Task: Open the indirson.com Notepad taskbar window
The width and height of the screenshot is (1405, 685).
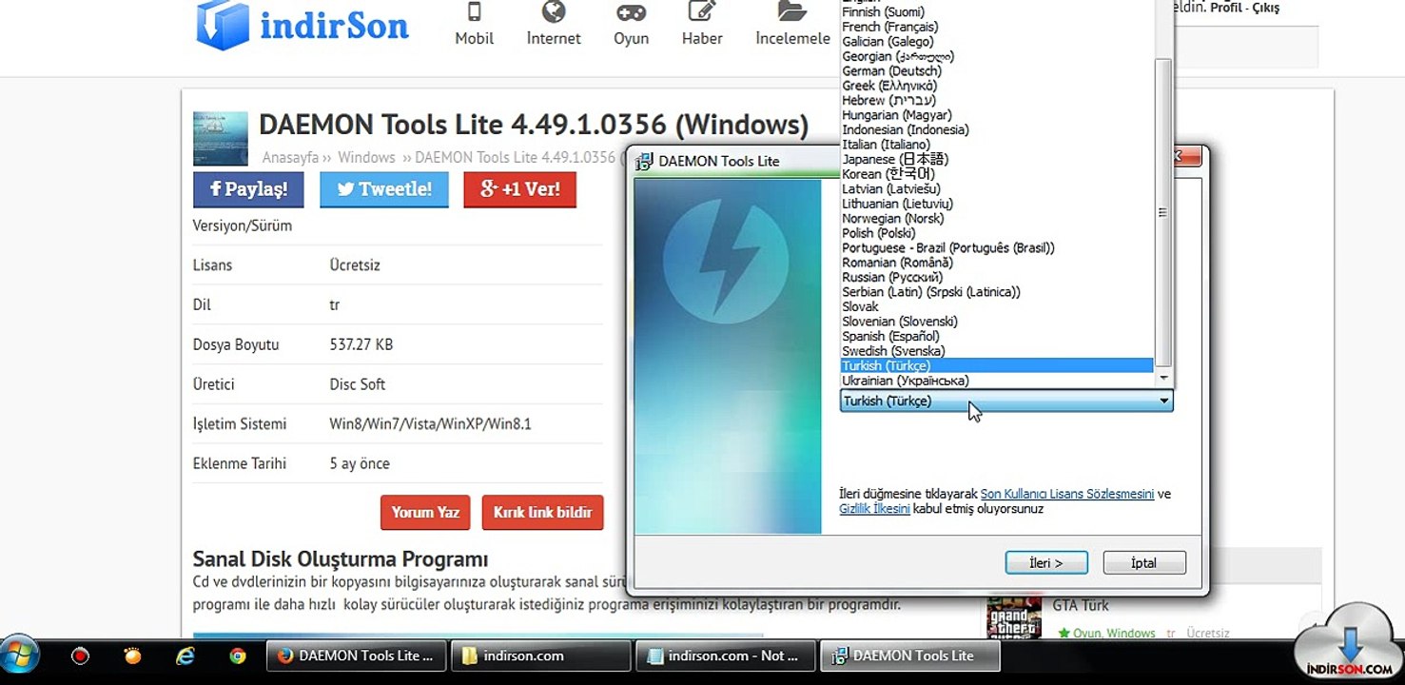Action: 725,656
